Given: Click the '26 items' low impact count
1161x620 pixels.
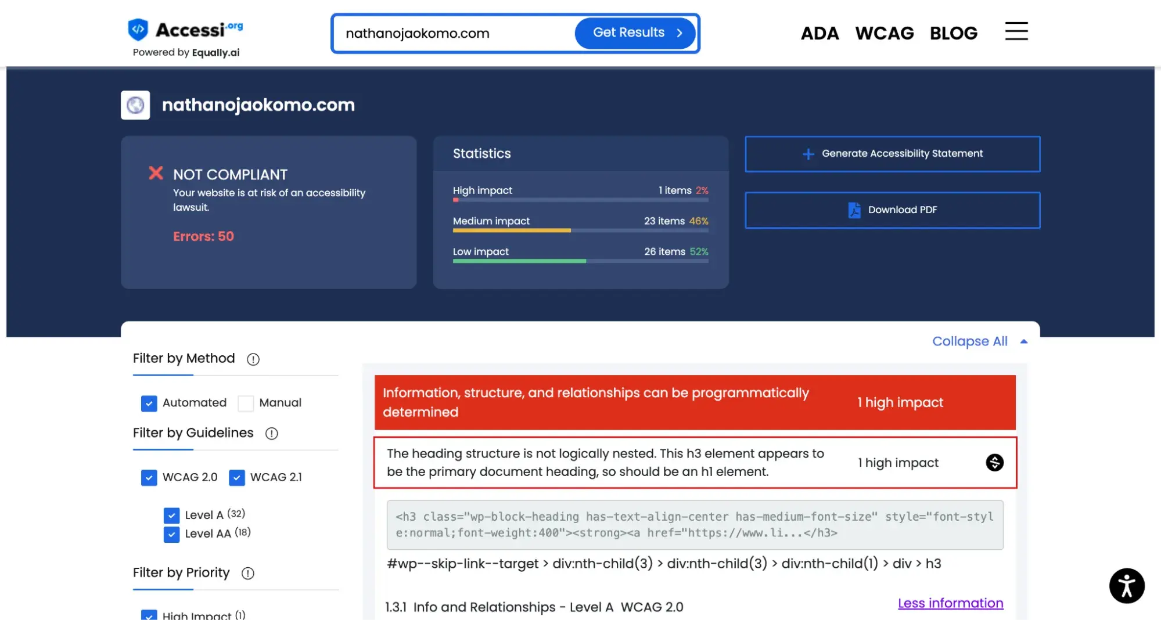Looking at the screenshot, I should click(664, 251).
